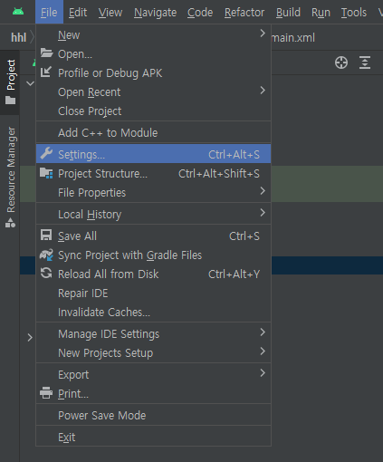Viewport: 383px width, 462px height.
Task: Toggle Power Save Mode
Action: click(153, 416)
